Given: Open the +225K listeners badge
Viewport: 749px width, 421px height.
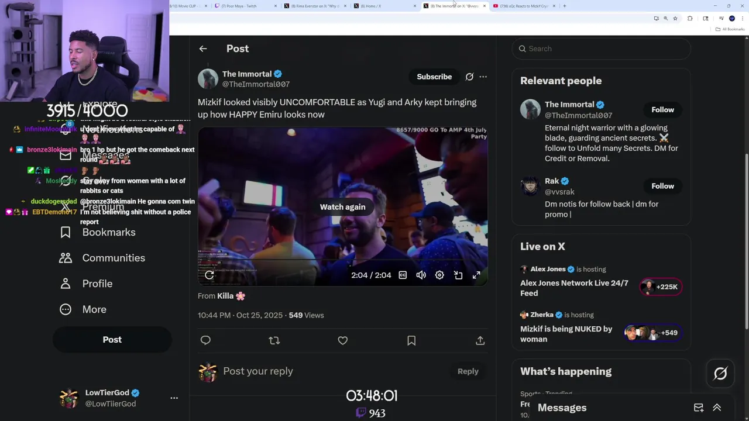Looking at the screenshot, I should 661,287.
